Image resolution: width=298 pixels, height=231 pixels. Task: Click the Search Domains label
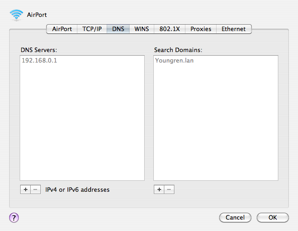(178, 50)
